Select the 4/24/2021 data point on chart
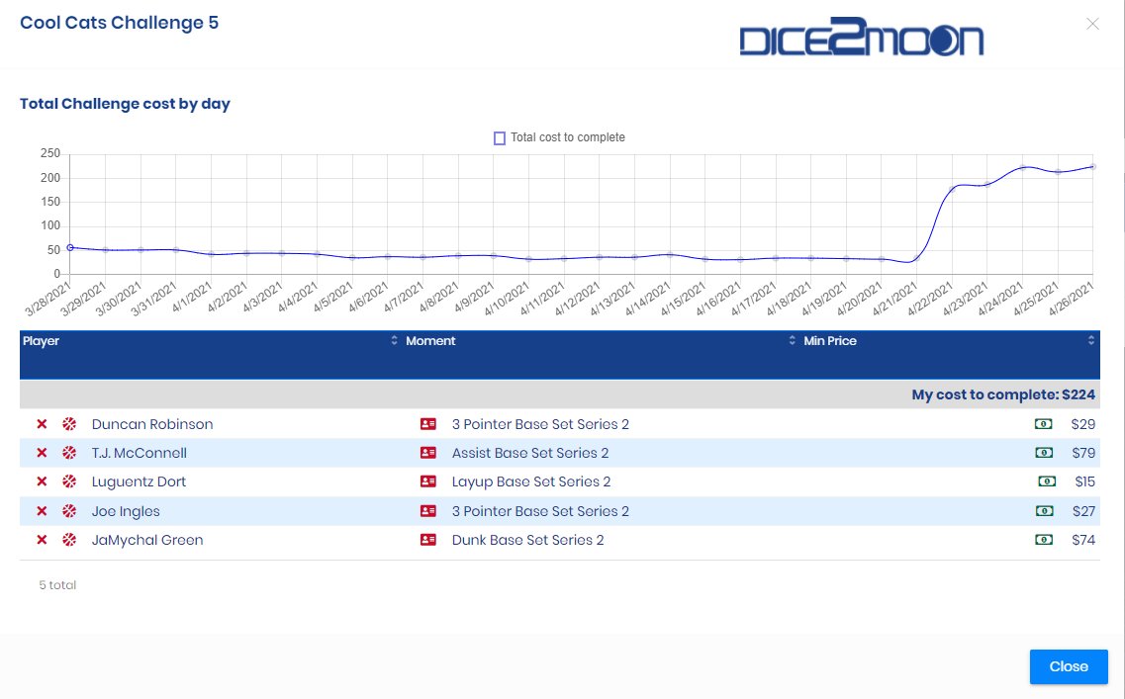 pos(1022,168)
